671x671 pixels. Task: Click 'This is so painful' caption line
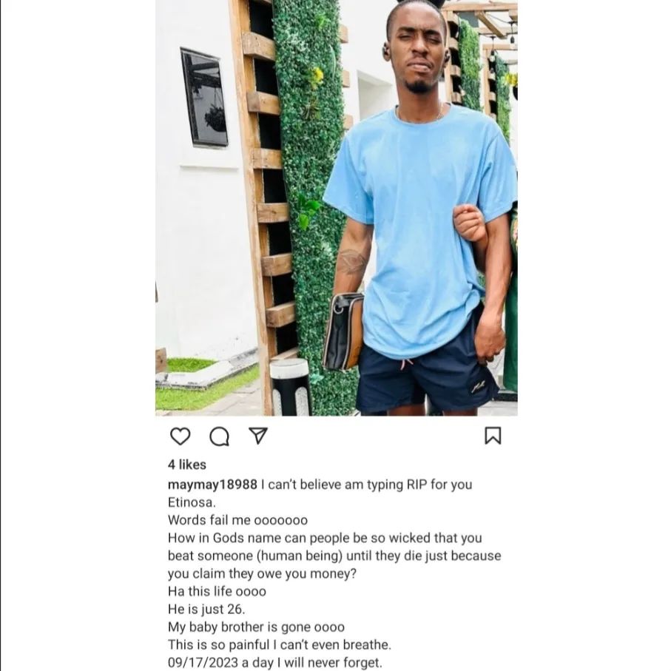(x=280, y=644)
